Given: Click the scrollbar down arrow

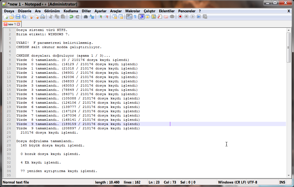Looking at the screenshot, I should tap(289, 176).
